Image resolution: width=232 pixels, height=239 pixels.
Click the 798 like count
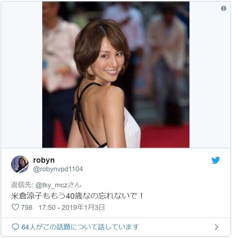click(27, 207)
